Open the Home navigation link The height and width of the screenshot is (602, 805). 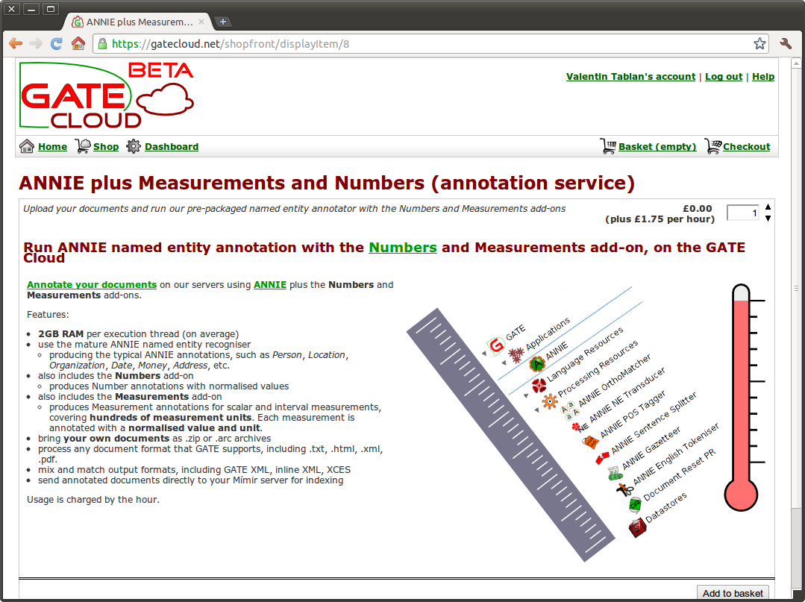point(52,147)
